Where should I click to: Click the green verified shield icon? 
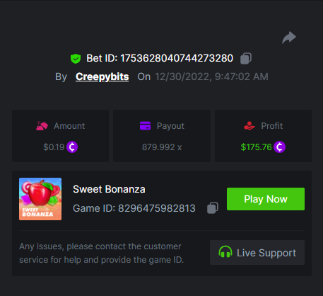coord(76,59)
